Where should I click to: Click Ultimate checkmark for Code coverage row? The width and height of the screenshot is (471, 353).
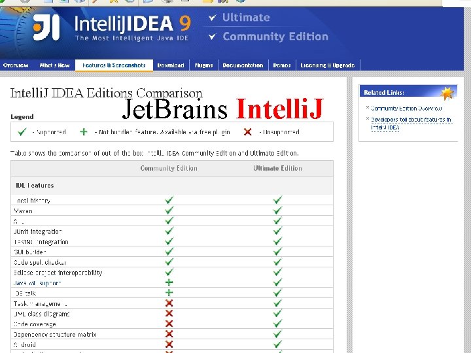(x=277, y=324)
